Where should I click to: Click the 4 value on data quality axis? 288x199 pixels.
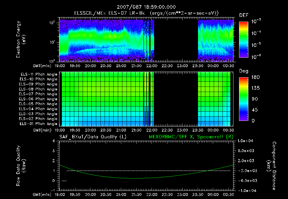53,141
